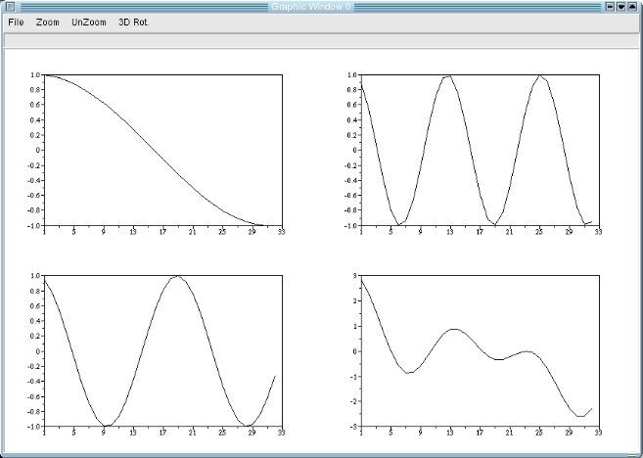Minimize Graphic Window 0
This screenshot has height=458, width=643.
click(x=611, y=6)
